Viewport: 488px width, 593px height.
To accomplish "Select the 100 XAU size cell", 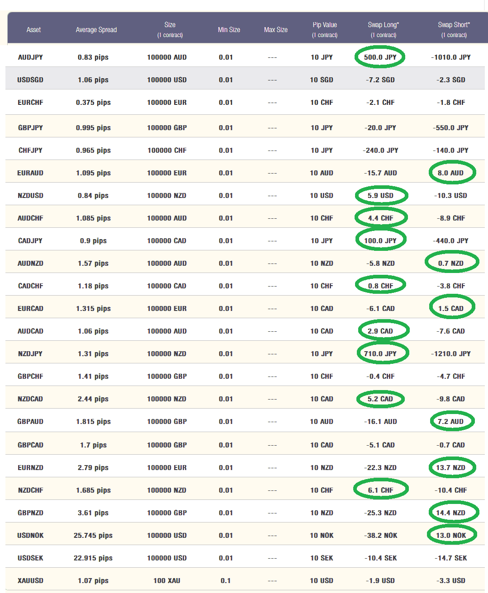I will tap(166, 581).
